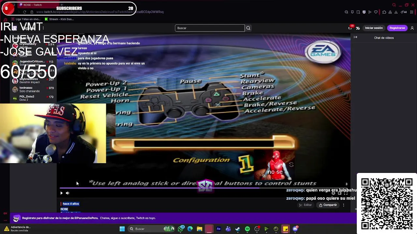Click the 7TV extension icon
This screenshot has height=234, width=417.
click(x=358, y=28)
